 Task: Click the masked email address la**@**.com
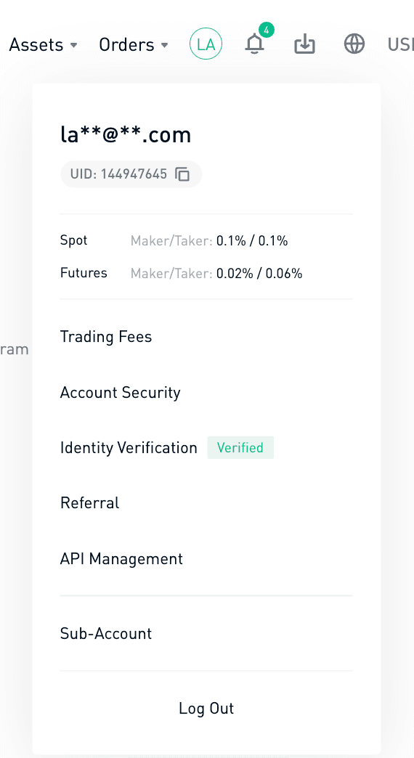[126, 135]
